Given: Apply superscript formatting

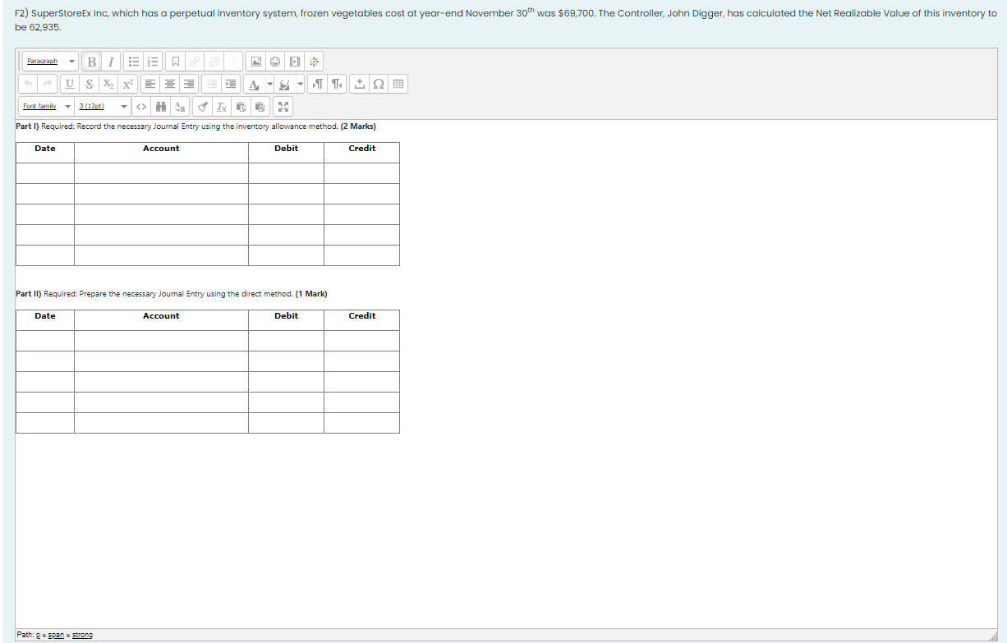Looking at the screenshot, I should (127, 84).
